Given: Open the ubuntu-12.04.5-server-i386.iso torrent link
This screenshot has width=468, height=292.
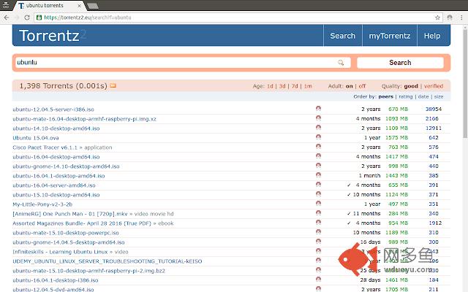Looking at the screenshot, I should (x=53, y=109).
